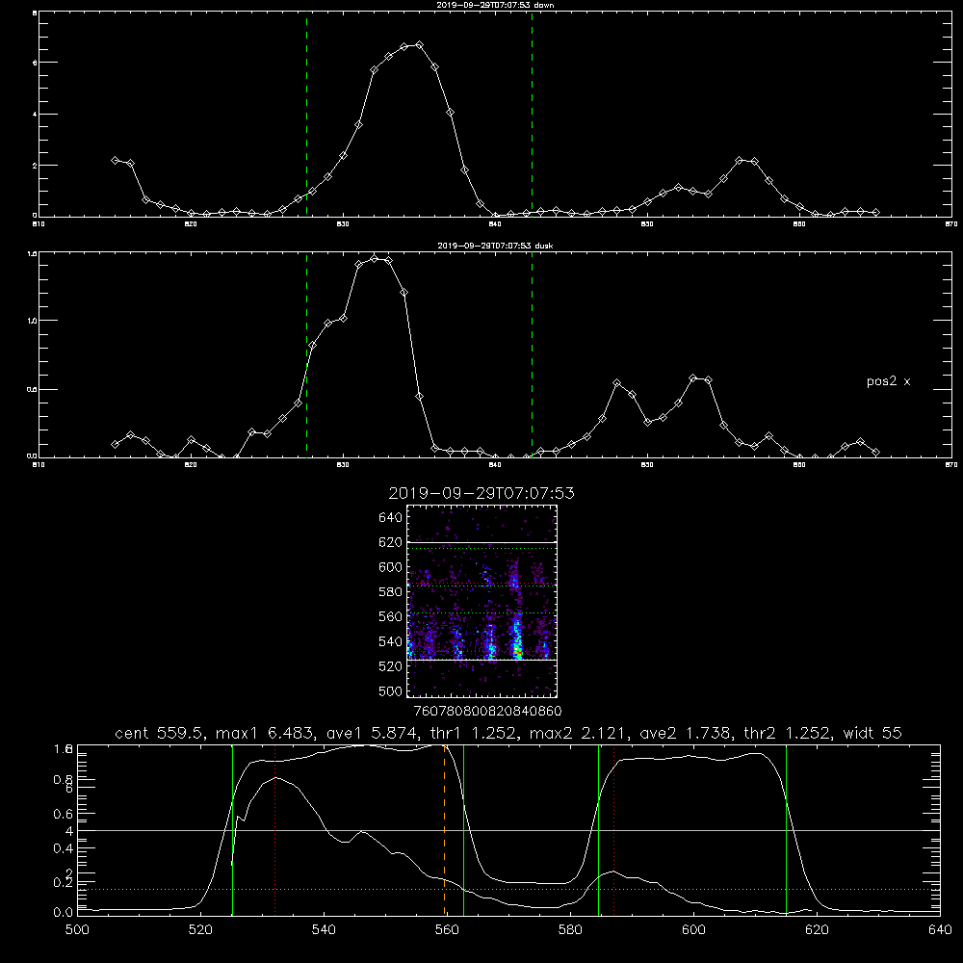Click the orange dashed center line marker
The width and height of the screenshot is (963, 963).
[444, 829]
